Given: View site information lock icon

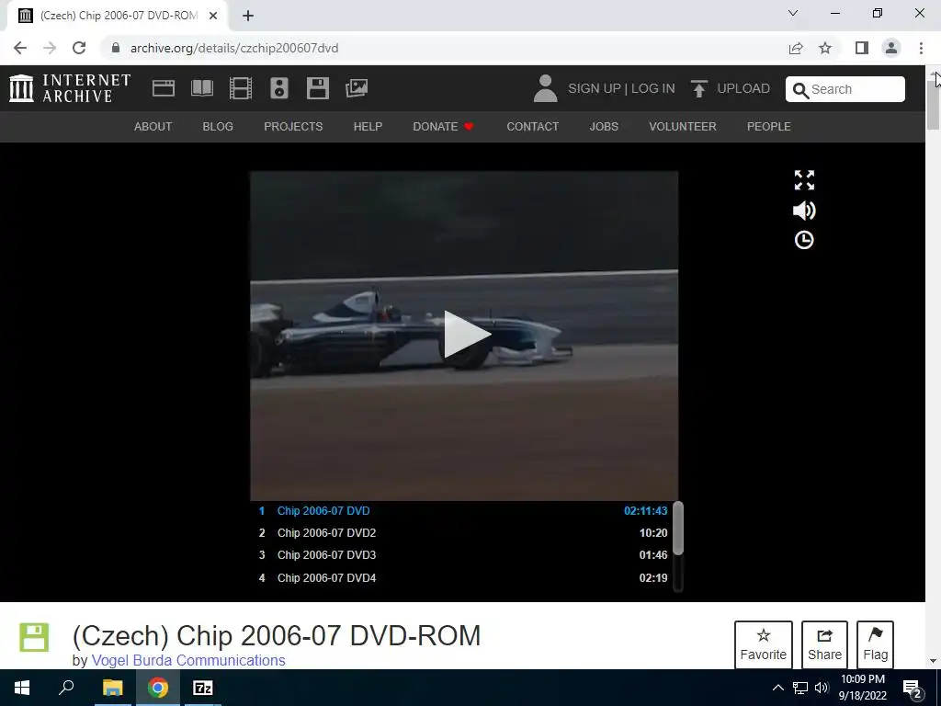Looking at the screenshot, I should (116, 48).
